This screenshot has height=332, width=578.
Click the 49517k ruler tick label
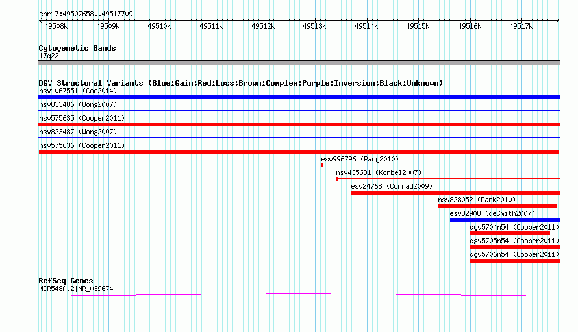coord(521,26)
